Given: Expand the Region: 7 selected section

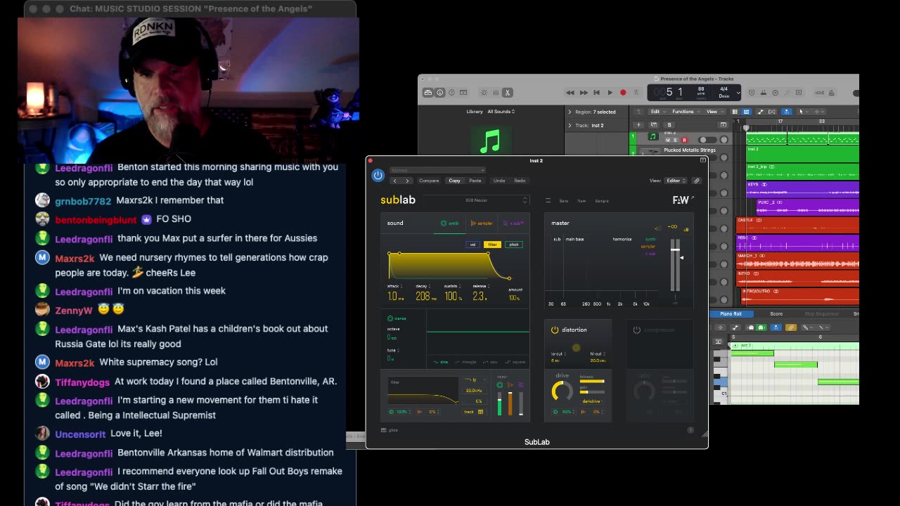Looking at the screenshot, I should point(570,112).
